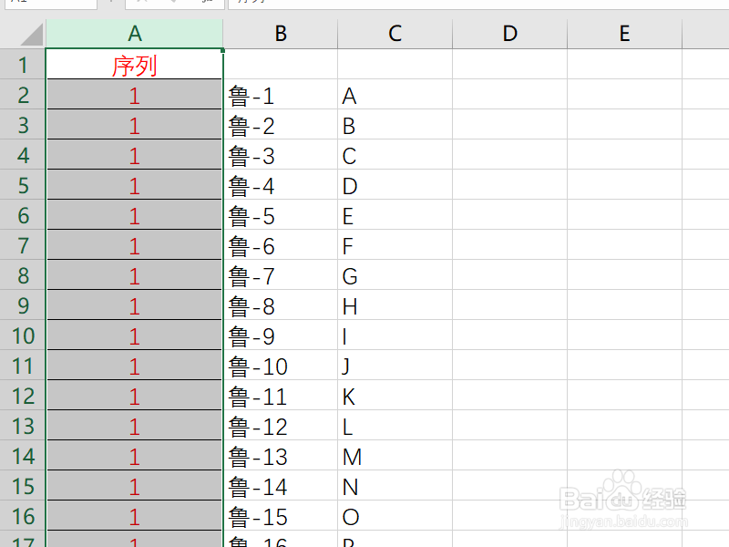Click cell C13 containing letter L
The width and height of the screenshot is (729, 547).
[x=395, y=425]
